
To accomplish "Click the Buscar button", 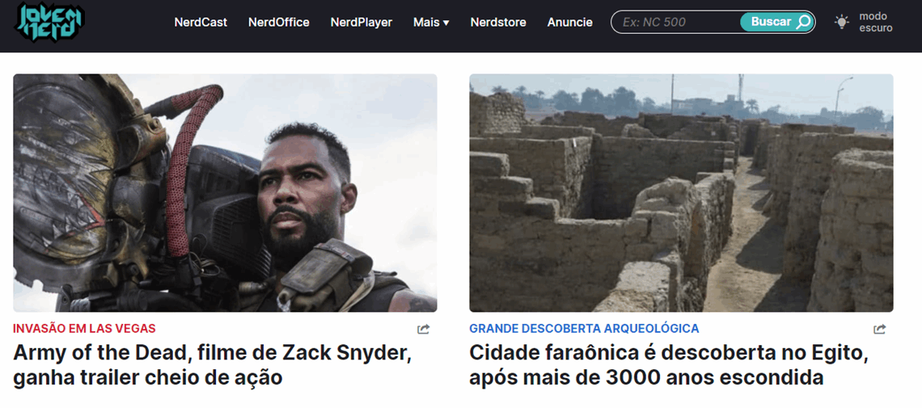I will (776, 23).
